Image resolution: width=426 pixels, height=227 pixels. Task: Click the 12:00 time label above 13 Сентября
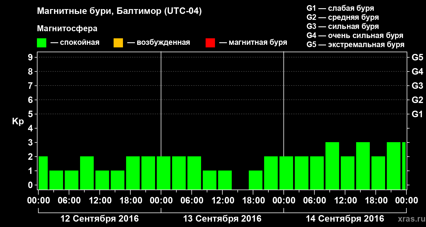[x=223, y=201]
